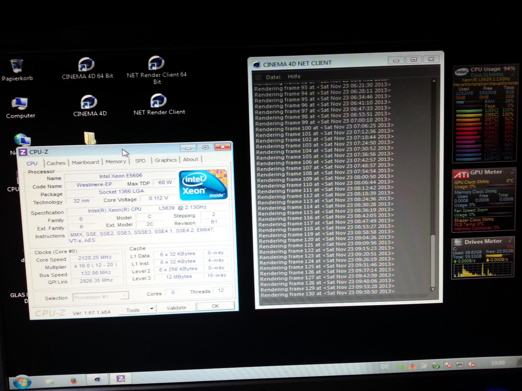Open the Graphics tab in CPU-Z
522x391 pixels.
(x=166, y=160)
